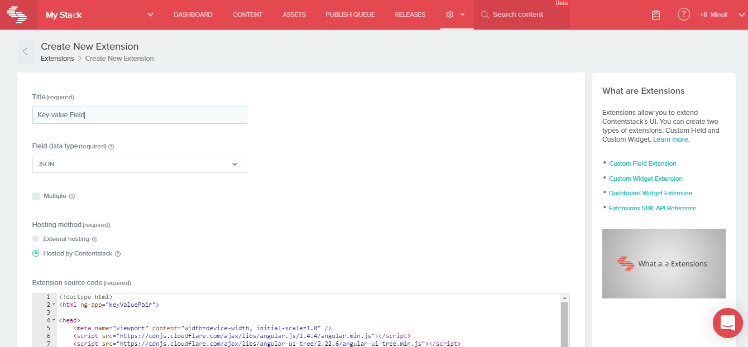Click the What are Extensions sidebar heading
The height and width of the screenshot is (347, 748).
[644, 91]
